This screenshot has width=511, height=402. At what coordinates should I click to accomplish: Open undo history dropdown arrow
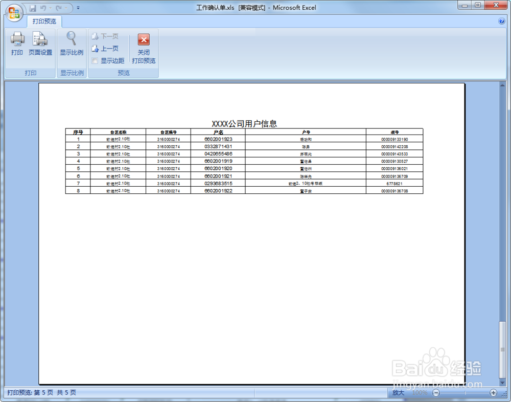(x=51, y=8)
